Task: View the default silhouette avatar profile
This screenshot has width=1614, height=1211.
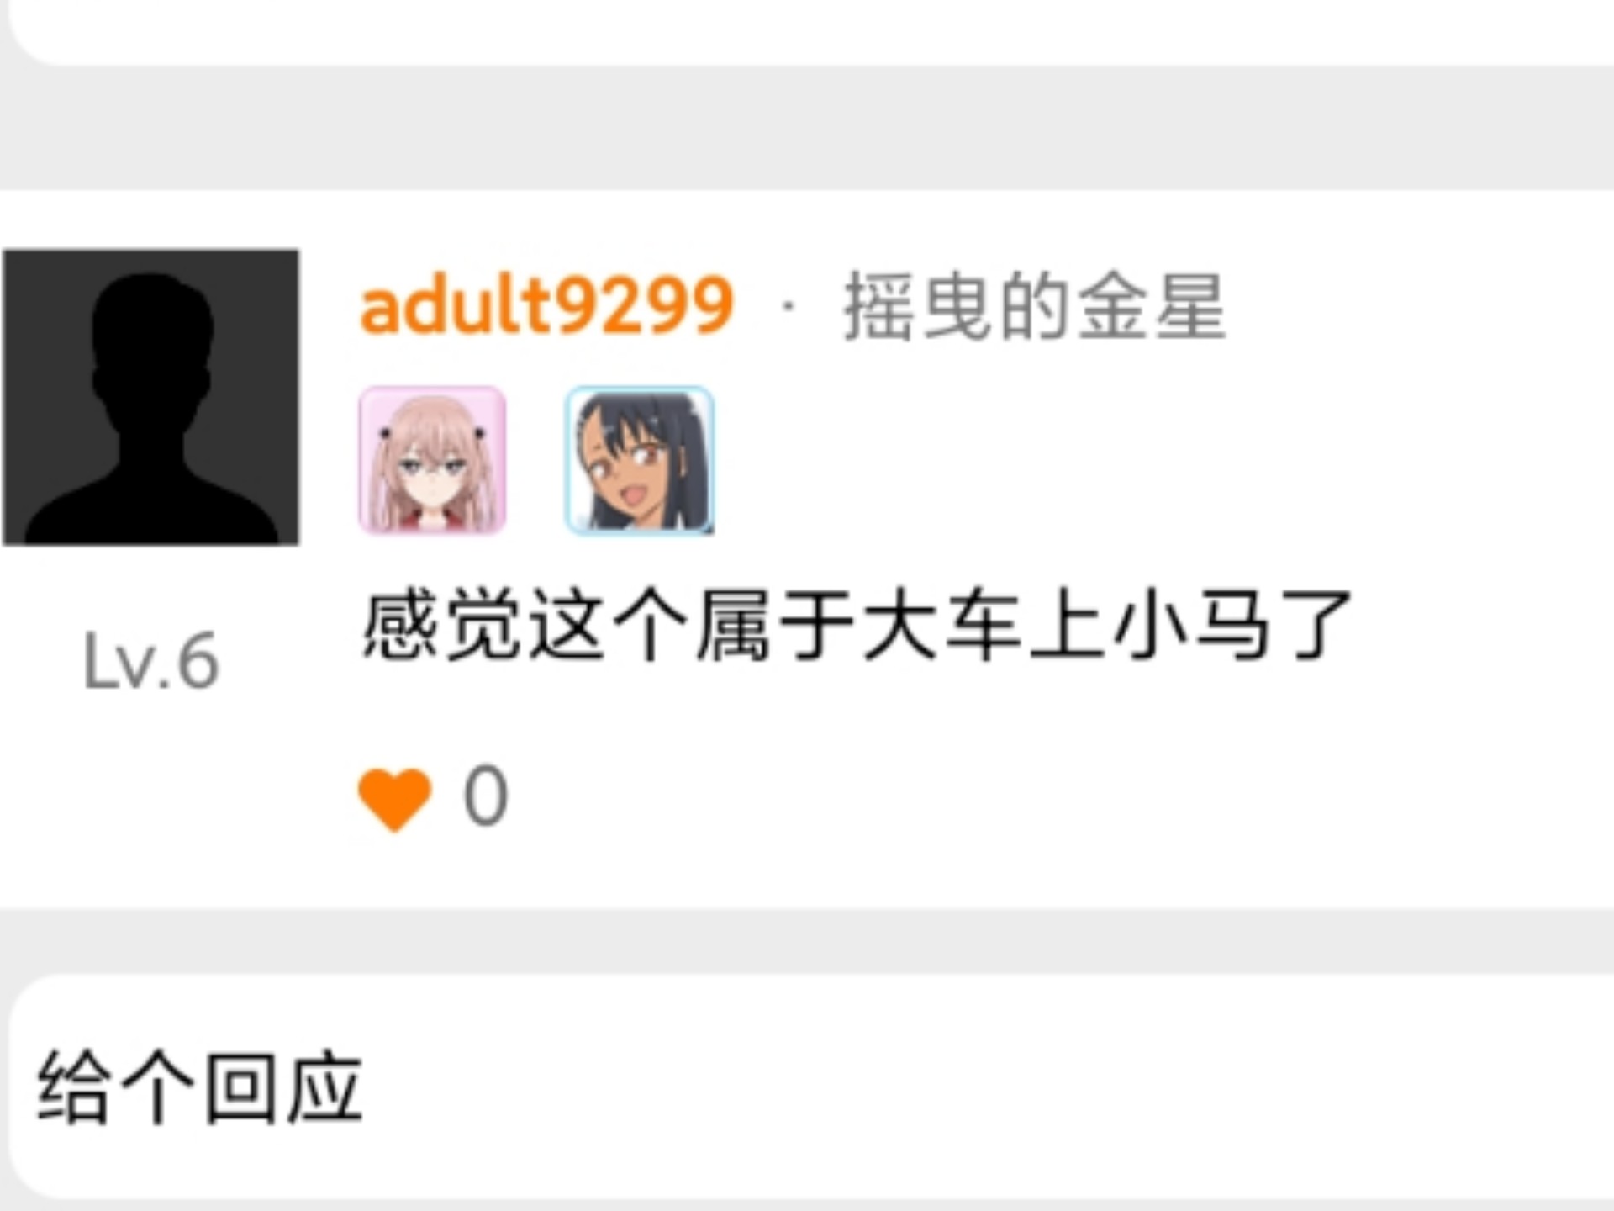Action: tap(150, 397)
